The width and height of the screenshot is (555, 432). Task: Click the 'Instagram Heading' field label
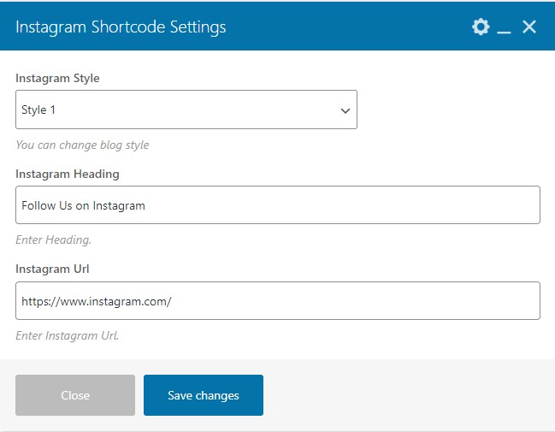68,175
